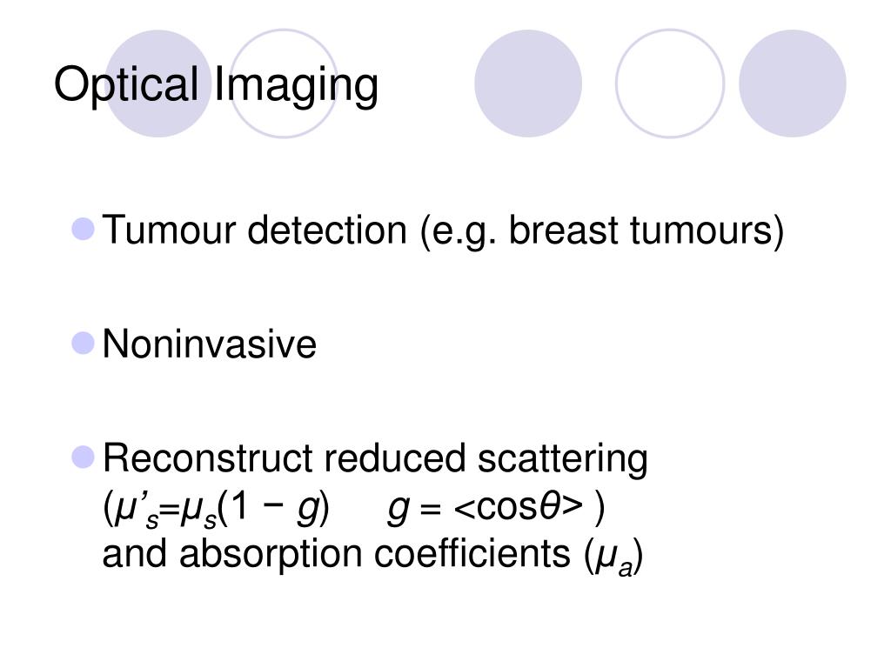Viewport: 891px width, 668px height.
Task: Select the bullet beside 'Tumour detection'
Action: tap(83, 229)
